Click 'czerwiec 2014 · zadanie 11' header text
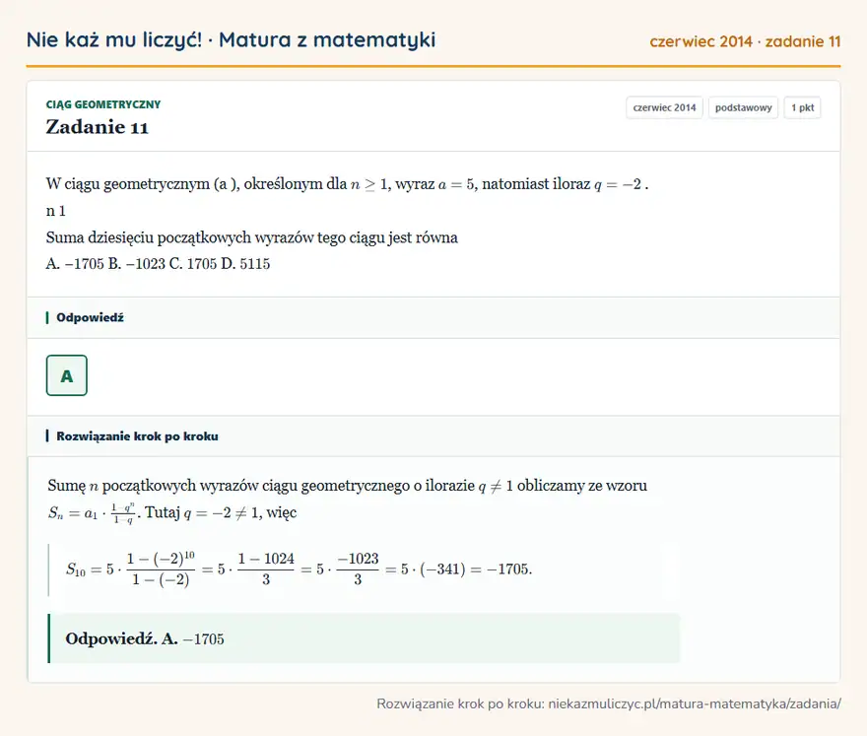This screenshot has width=867, height=736. (x=745, y=41)
